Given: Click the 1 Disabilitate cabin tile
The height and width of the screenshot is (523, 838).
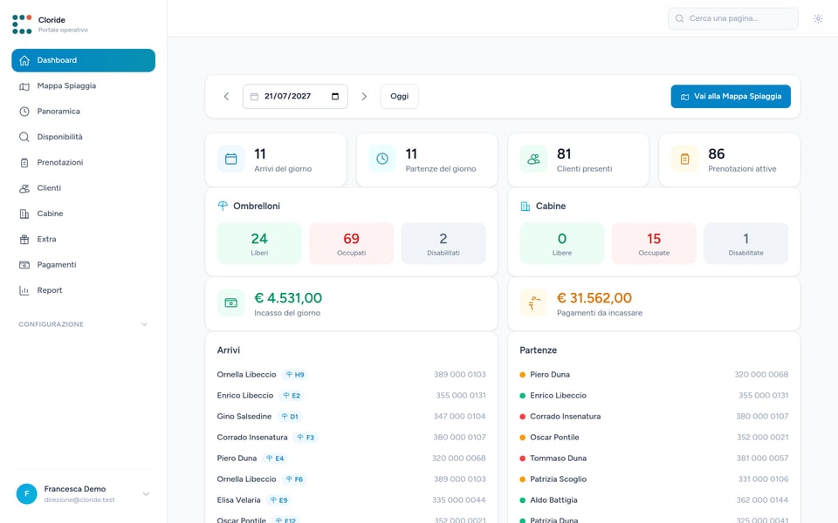Looking at the screenshot, I should 745,243.
